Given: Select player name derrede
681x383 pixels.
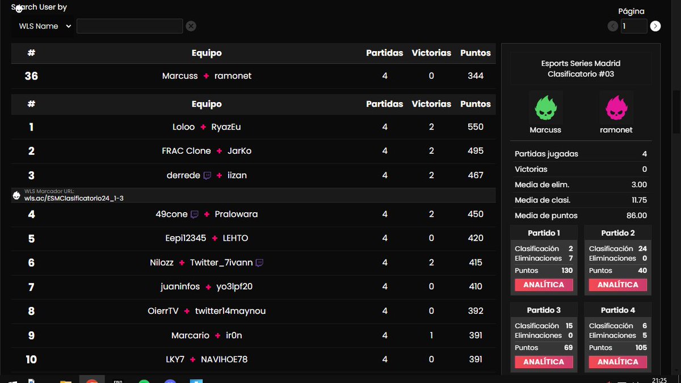Looking at the screenshot, I should 183,175.
